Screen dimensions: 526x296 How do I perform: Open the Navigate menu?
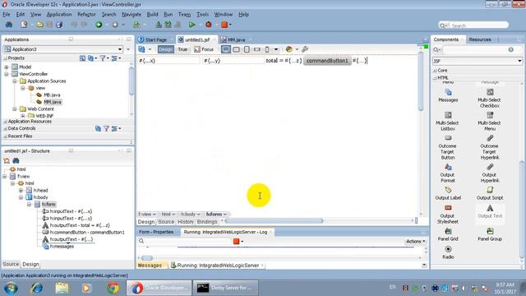tap(131, 15)
